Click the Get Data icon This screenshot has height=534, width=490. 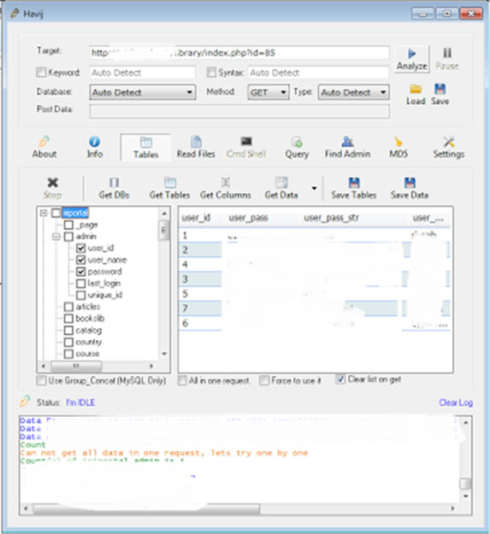(x=281, y=183)
